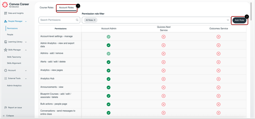Click the Canvas Career logo
Image resolution: width=255 pixels, height=119 pixels.
[x=16, y=5]
